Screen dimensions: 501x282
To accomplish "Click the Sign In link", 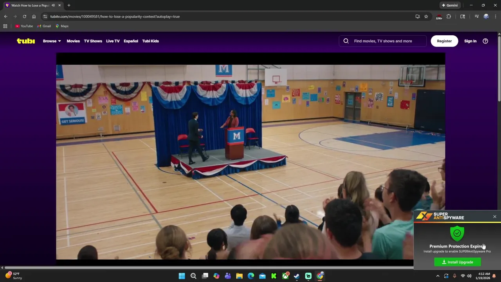I will tap(470, 41).
